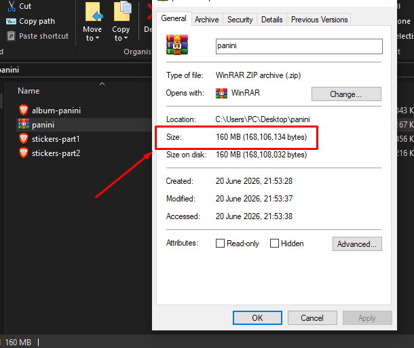The height and width of the screenshot is (348, 414).
Task: Click the Paste shortcut command label
Action: click(43, 36)
